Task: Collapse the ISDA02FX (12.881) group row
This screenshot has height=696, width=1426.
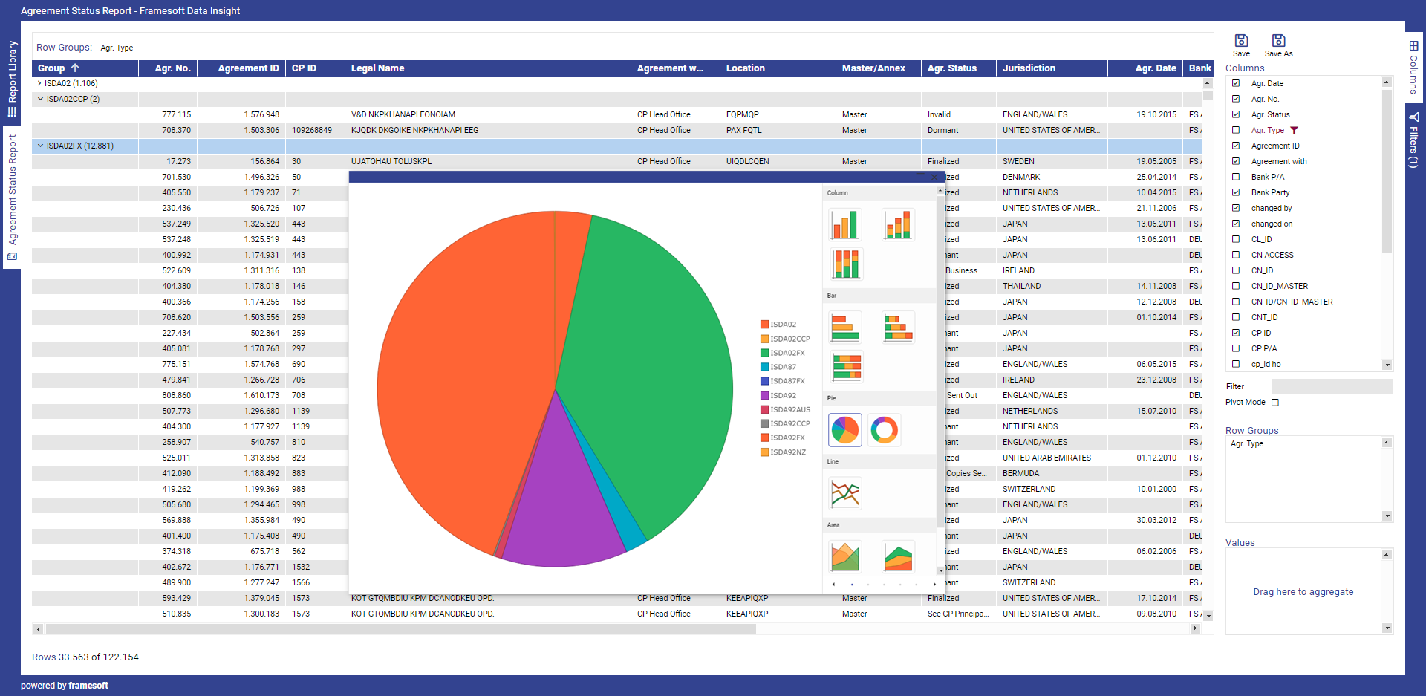Action: point(40,146)
